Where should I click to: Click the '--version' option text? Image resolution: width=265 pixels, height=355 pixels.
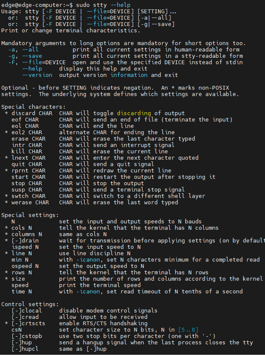point(37,75)
